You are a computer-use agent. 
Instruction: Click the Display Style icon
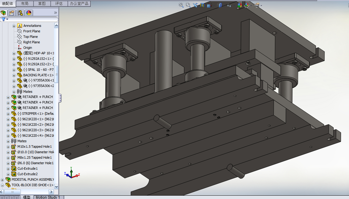click(x=220, y=5)
